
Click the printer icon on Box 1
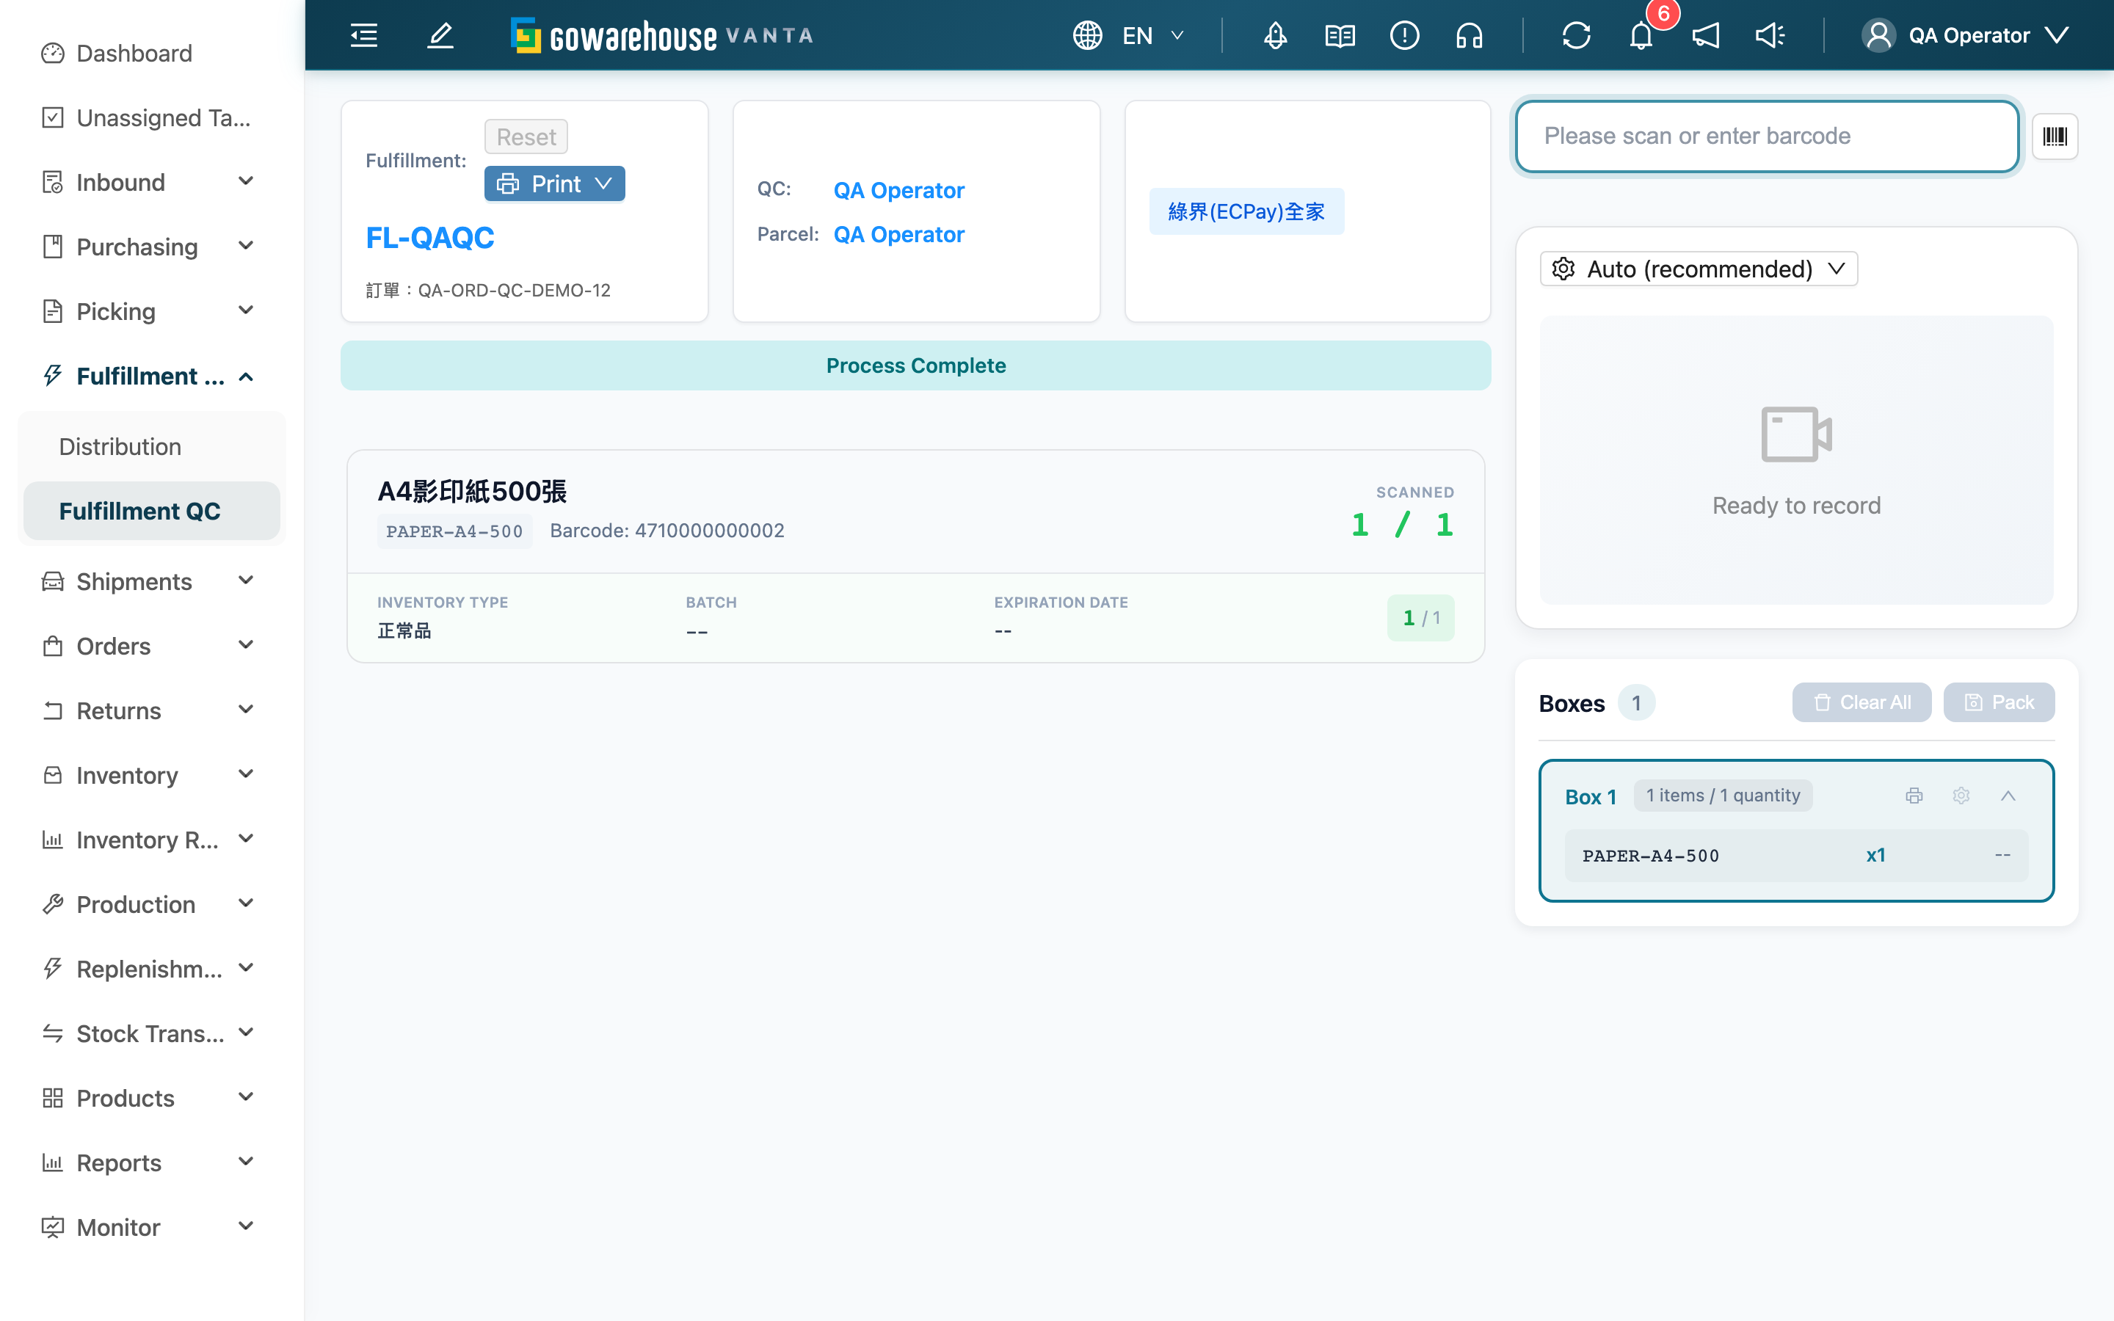coord(1914,796)
